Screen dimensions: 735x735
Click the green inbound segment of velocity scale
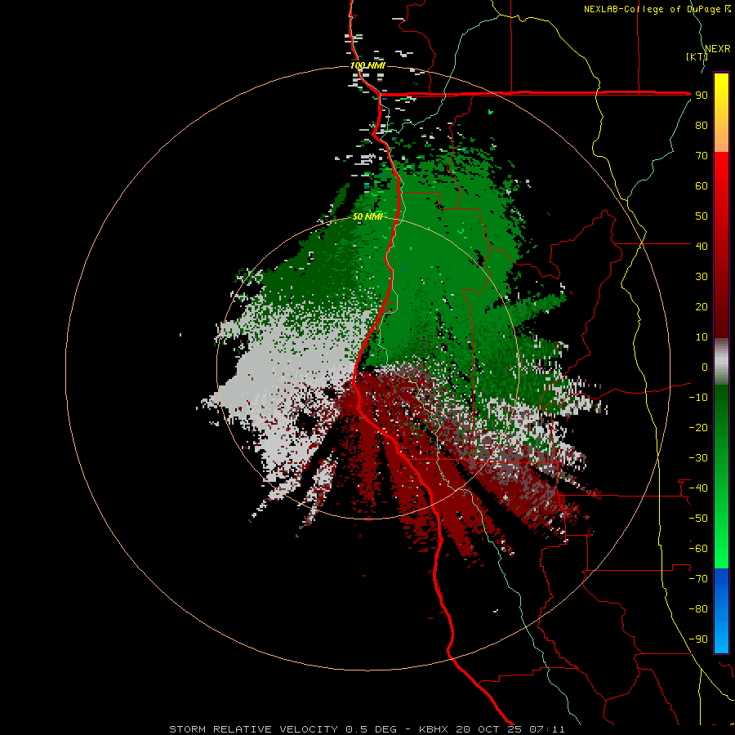pyautogui.click(x=721, y=477)
